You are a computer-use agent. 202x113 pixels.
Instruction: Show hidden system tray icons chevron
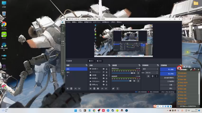[x=168, y=110]
